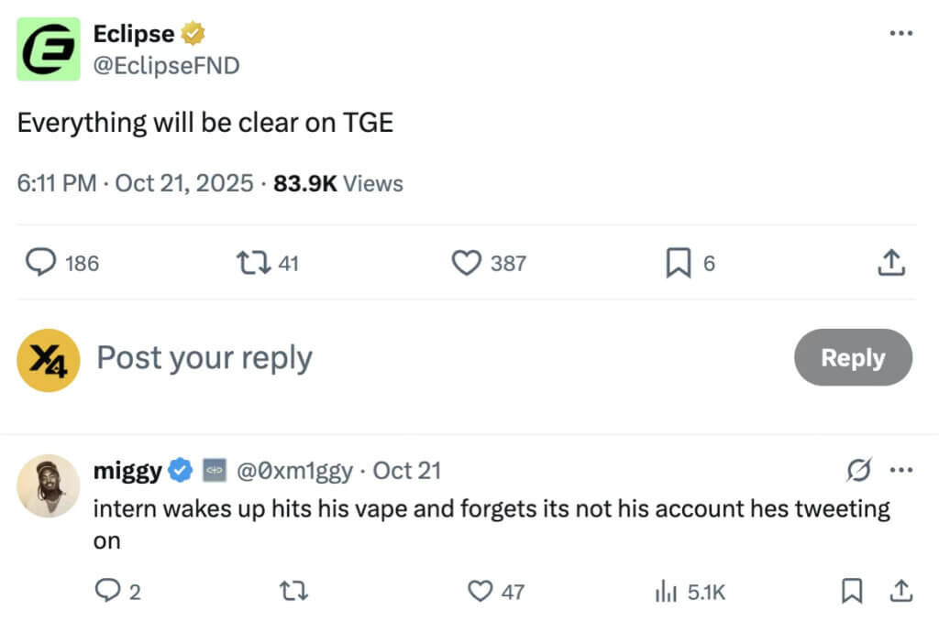Open more options on miggy's reply
The image size is (939, 621).
tap(901, 471)
